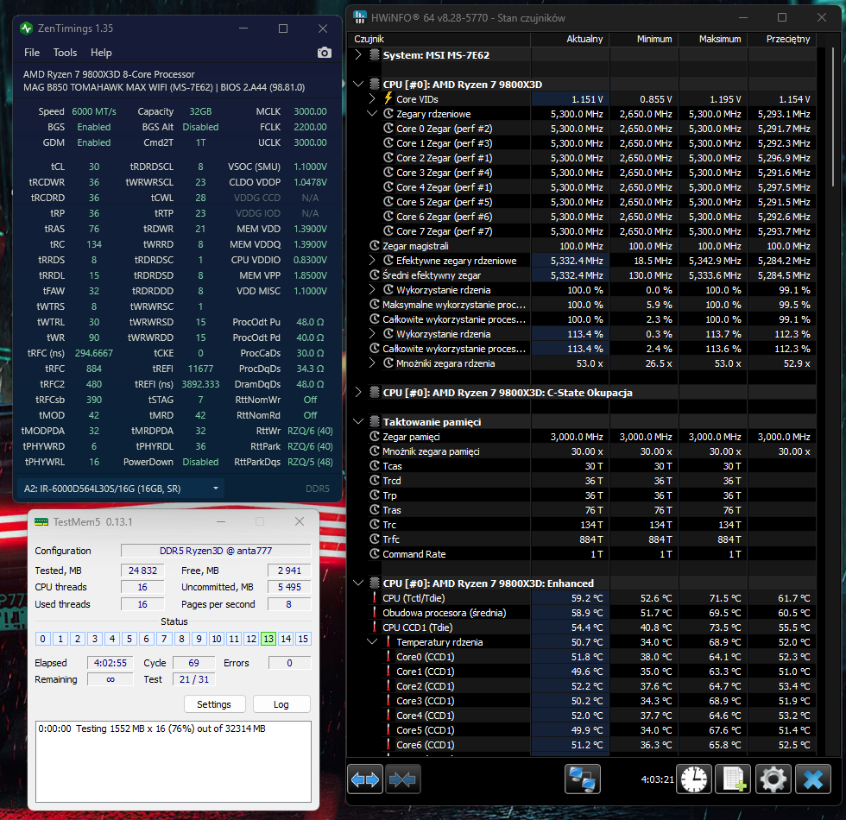Click the clock icon beside Zegary rdzeniowe
846x820 pixels.
coord(388,114)
